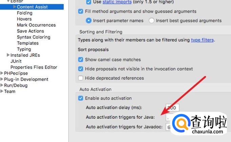
Task: Expand the Installed JREs node
Action: (8, 55)
